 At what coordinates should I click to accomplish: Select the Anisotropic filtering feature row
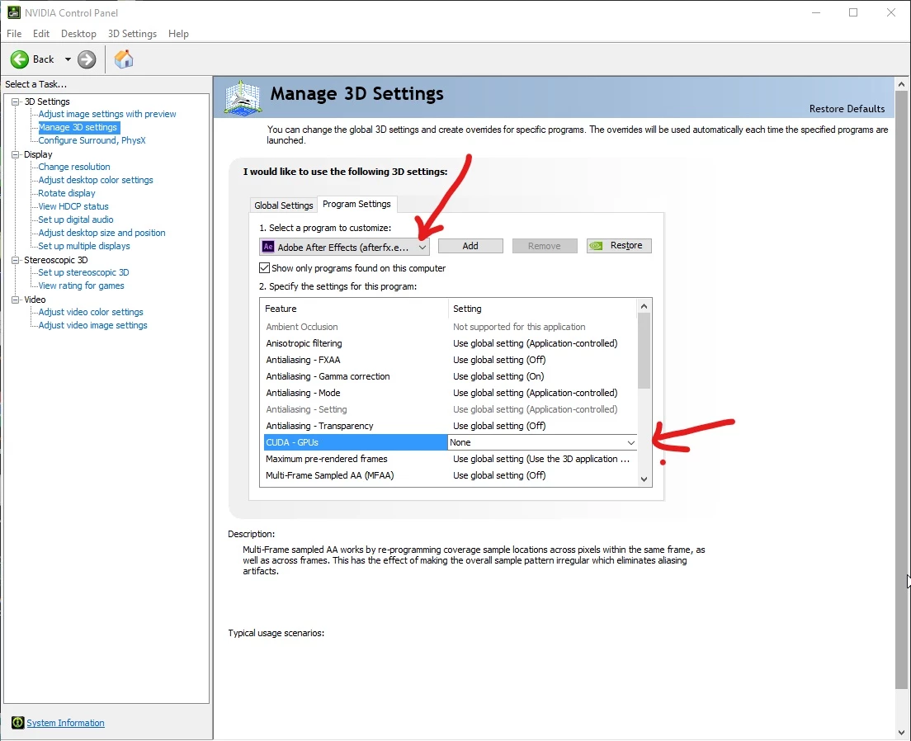click(x=451, y=343)
